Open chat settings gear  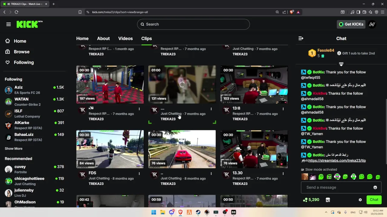[x=360, y=200]
